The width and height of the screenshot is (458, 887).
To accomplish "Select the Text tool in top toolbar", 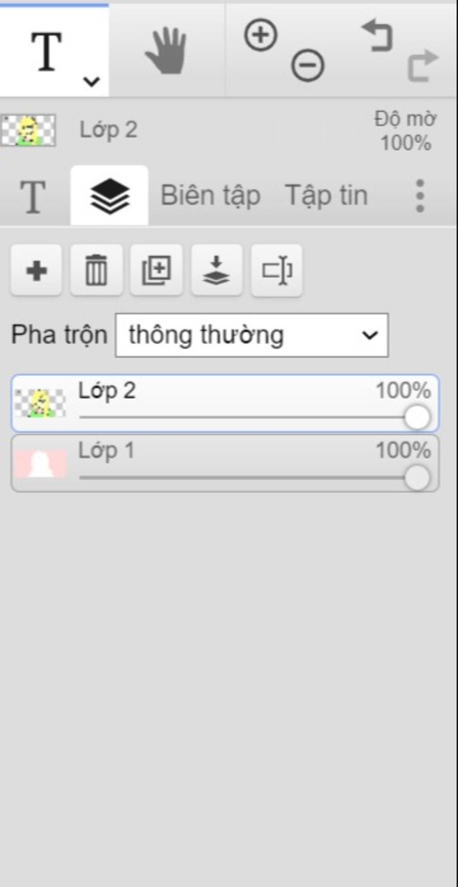I will tap(46, 51).
